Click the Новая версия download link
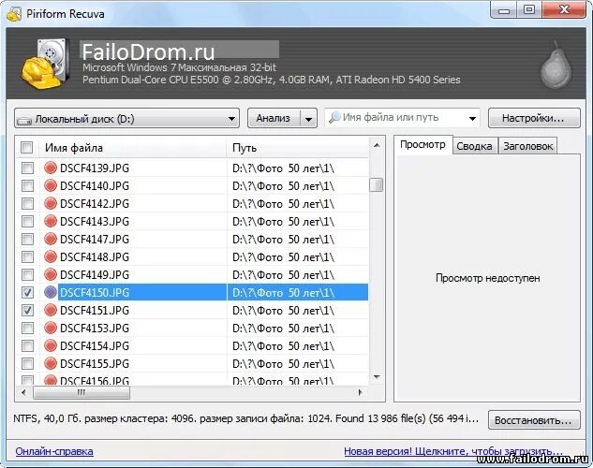Image resolution: width=593 pixels, height=468 pixels. click(453, 451)
